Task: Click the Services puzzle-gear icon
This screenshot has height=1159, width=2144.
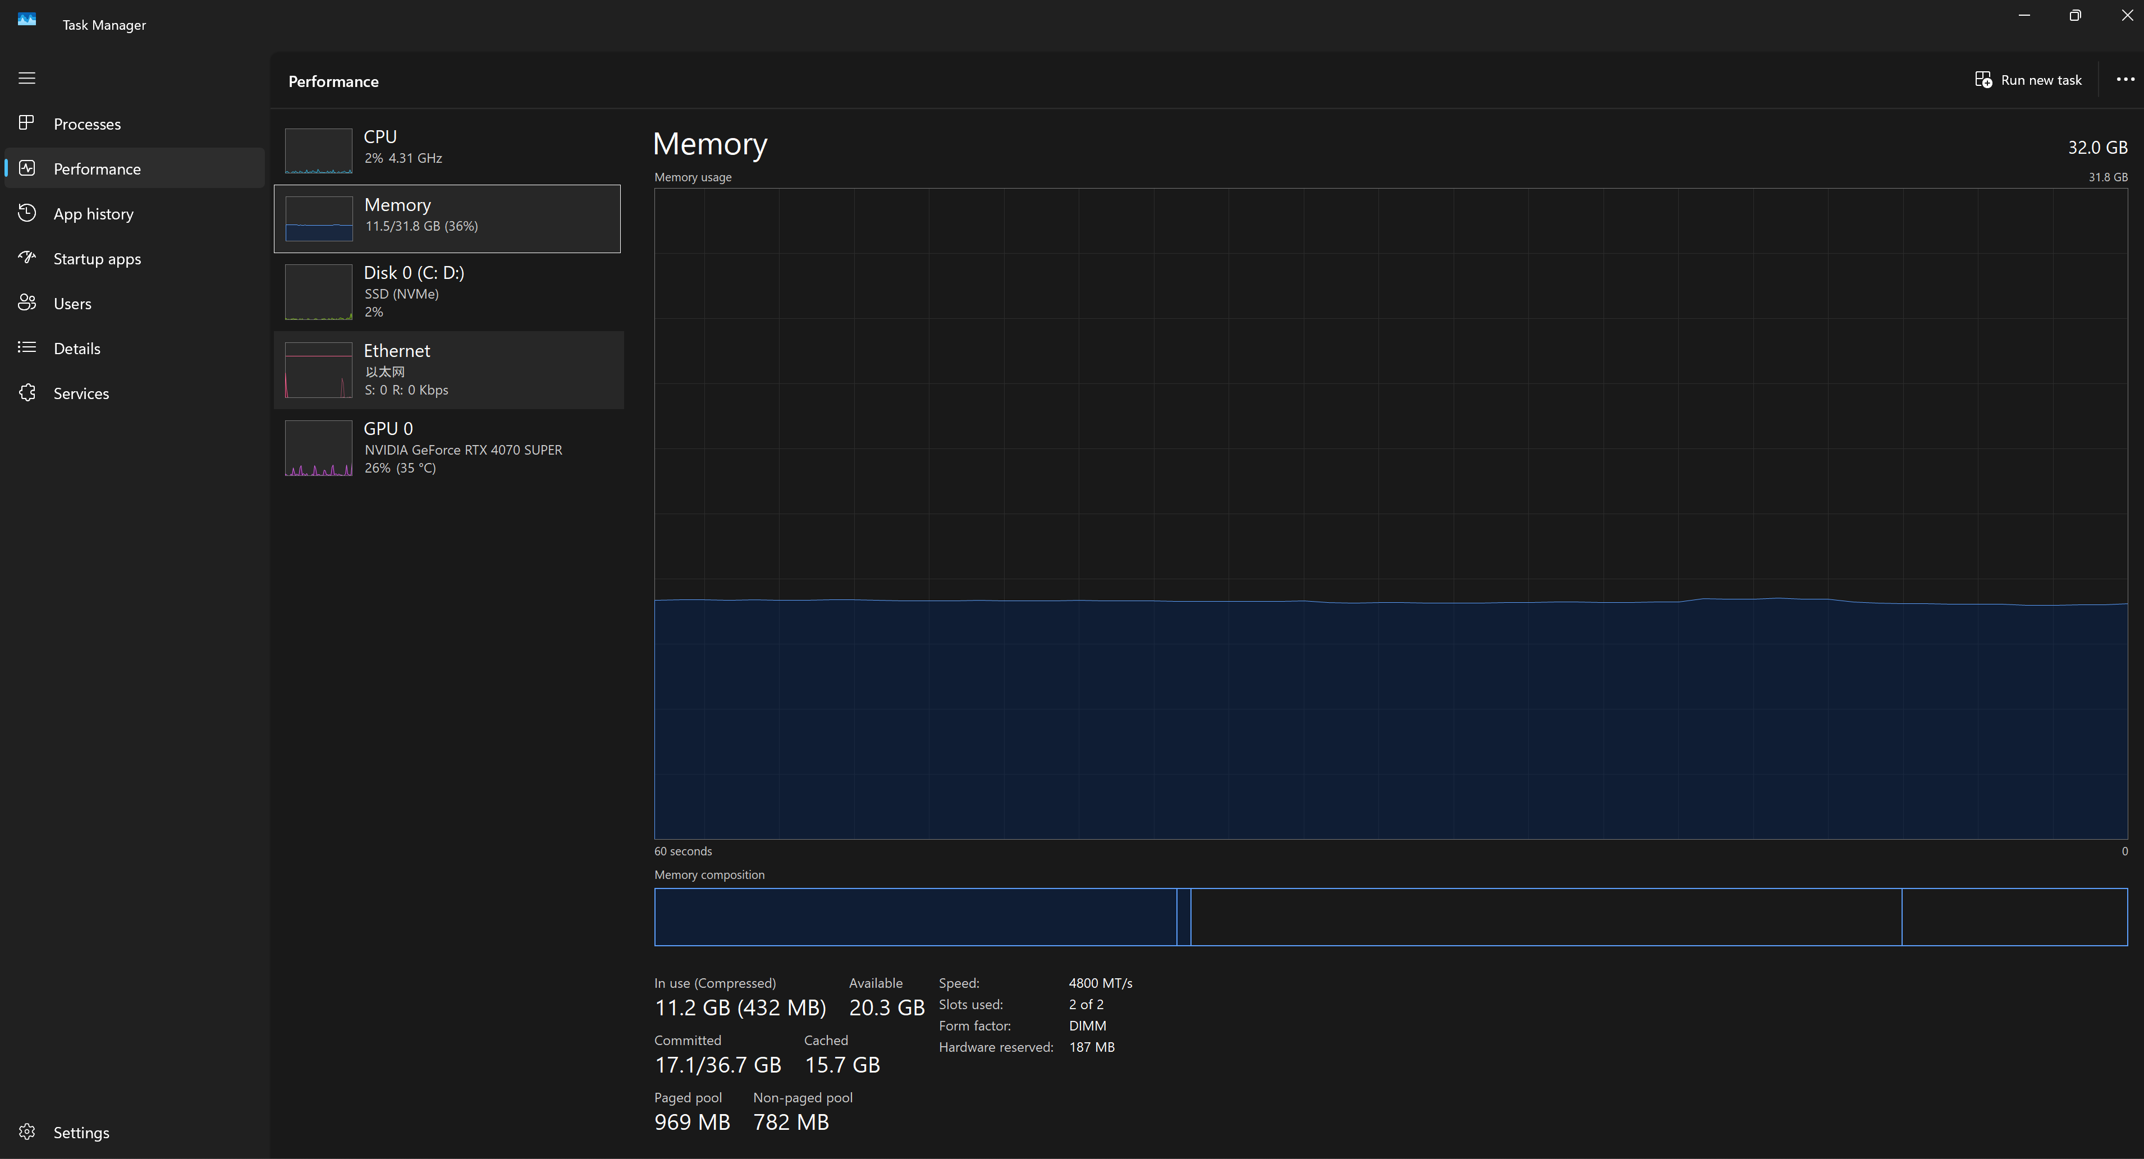Action: click(26, 393)
